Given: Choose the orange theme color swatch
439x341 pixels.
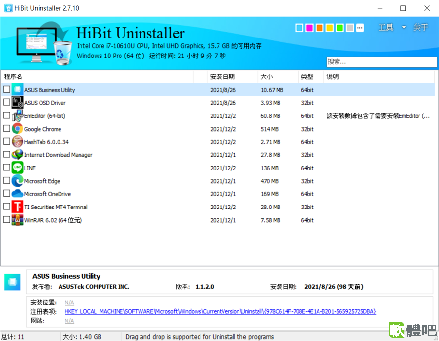Looking at the screenshot, I should click(319, 28).
